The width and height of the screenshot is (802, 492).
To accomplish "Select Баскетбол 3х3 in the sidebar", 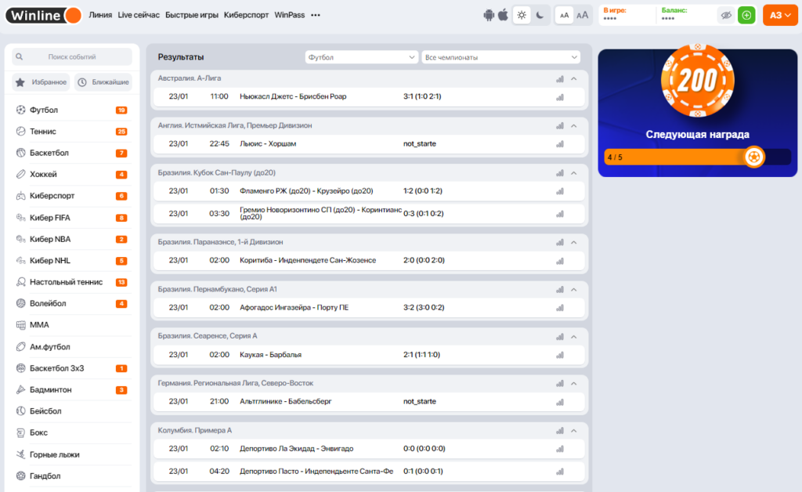I will (72, 368).
